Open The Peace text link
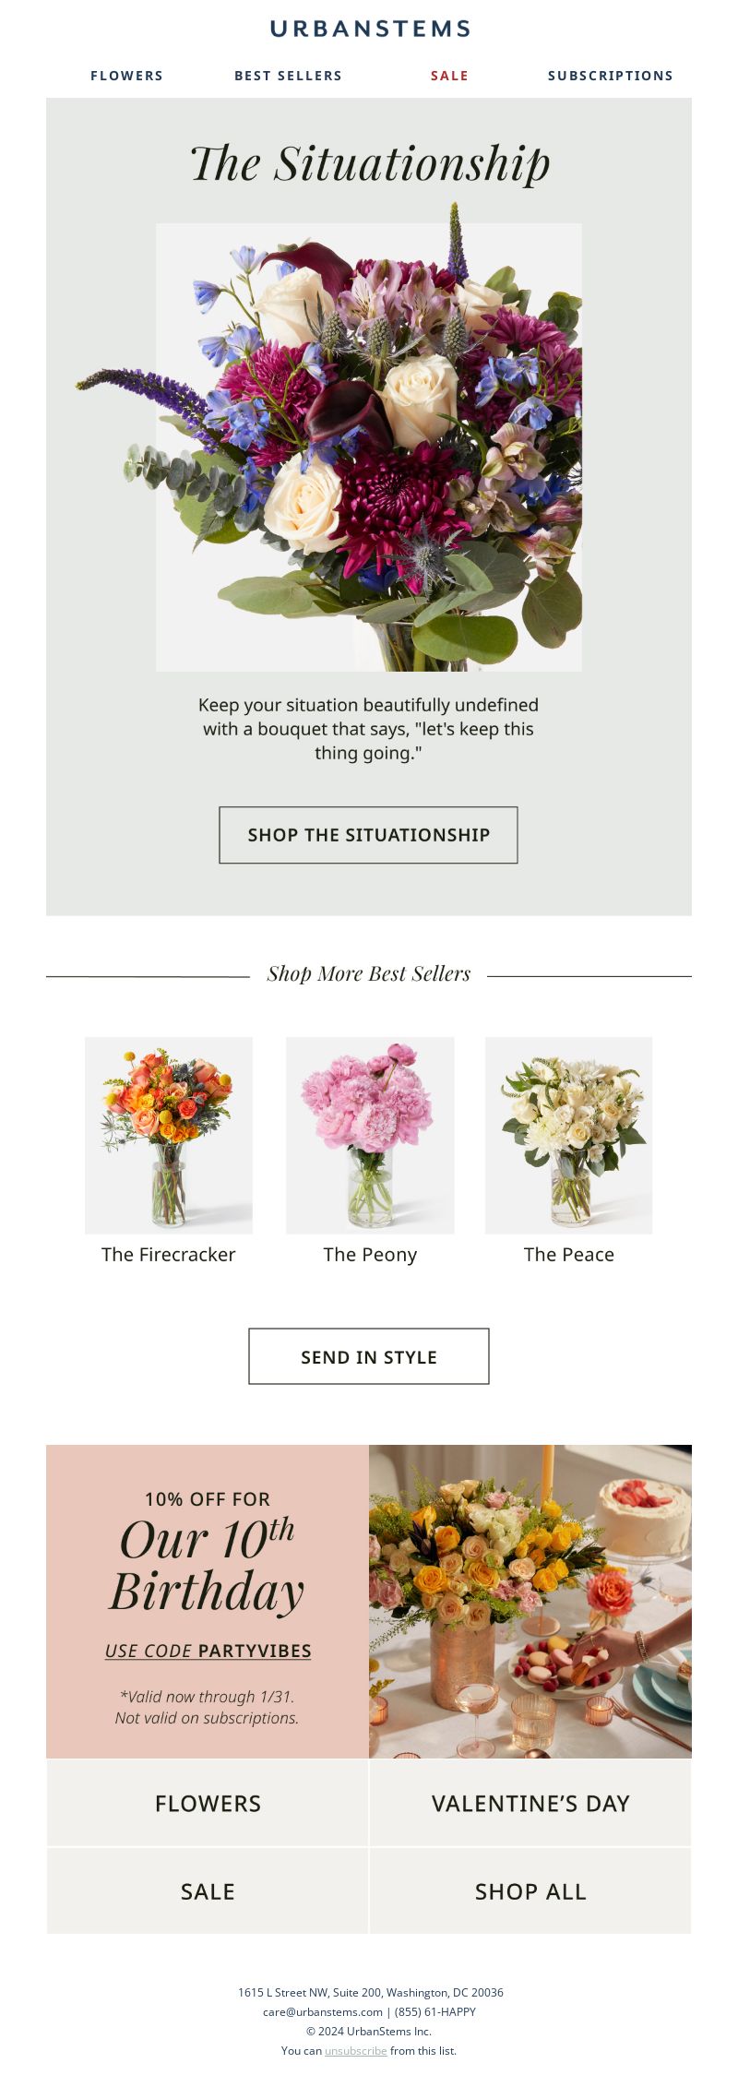The height and width of the screenshot is (2087, 738). pos(569,1255)
